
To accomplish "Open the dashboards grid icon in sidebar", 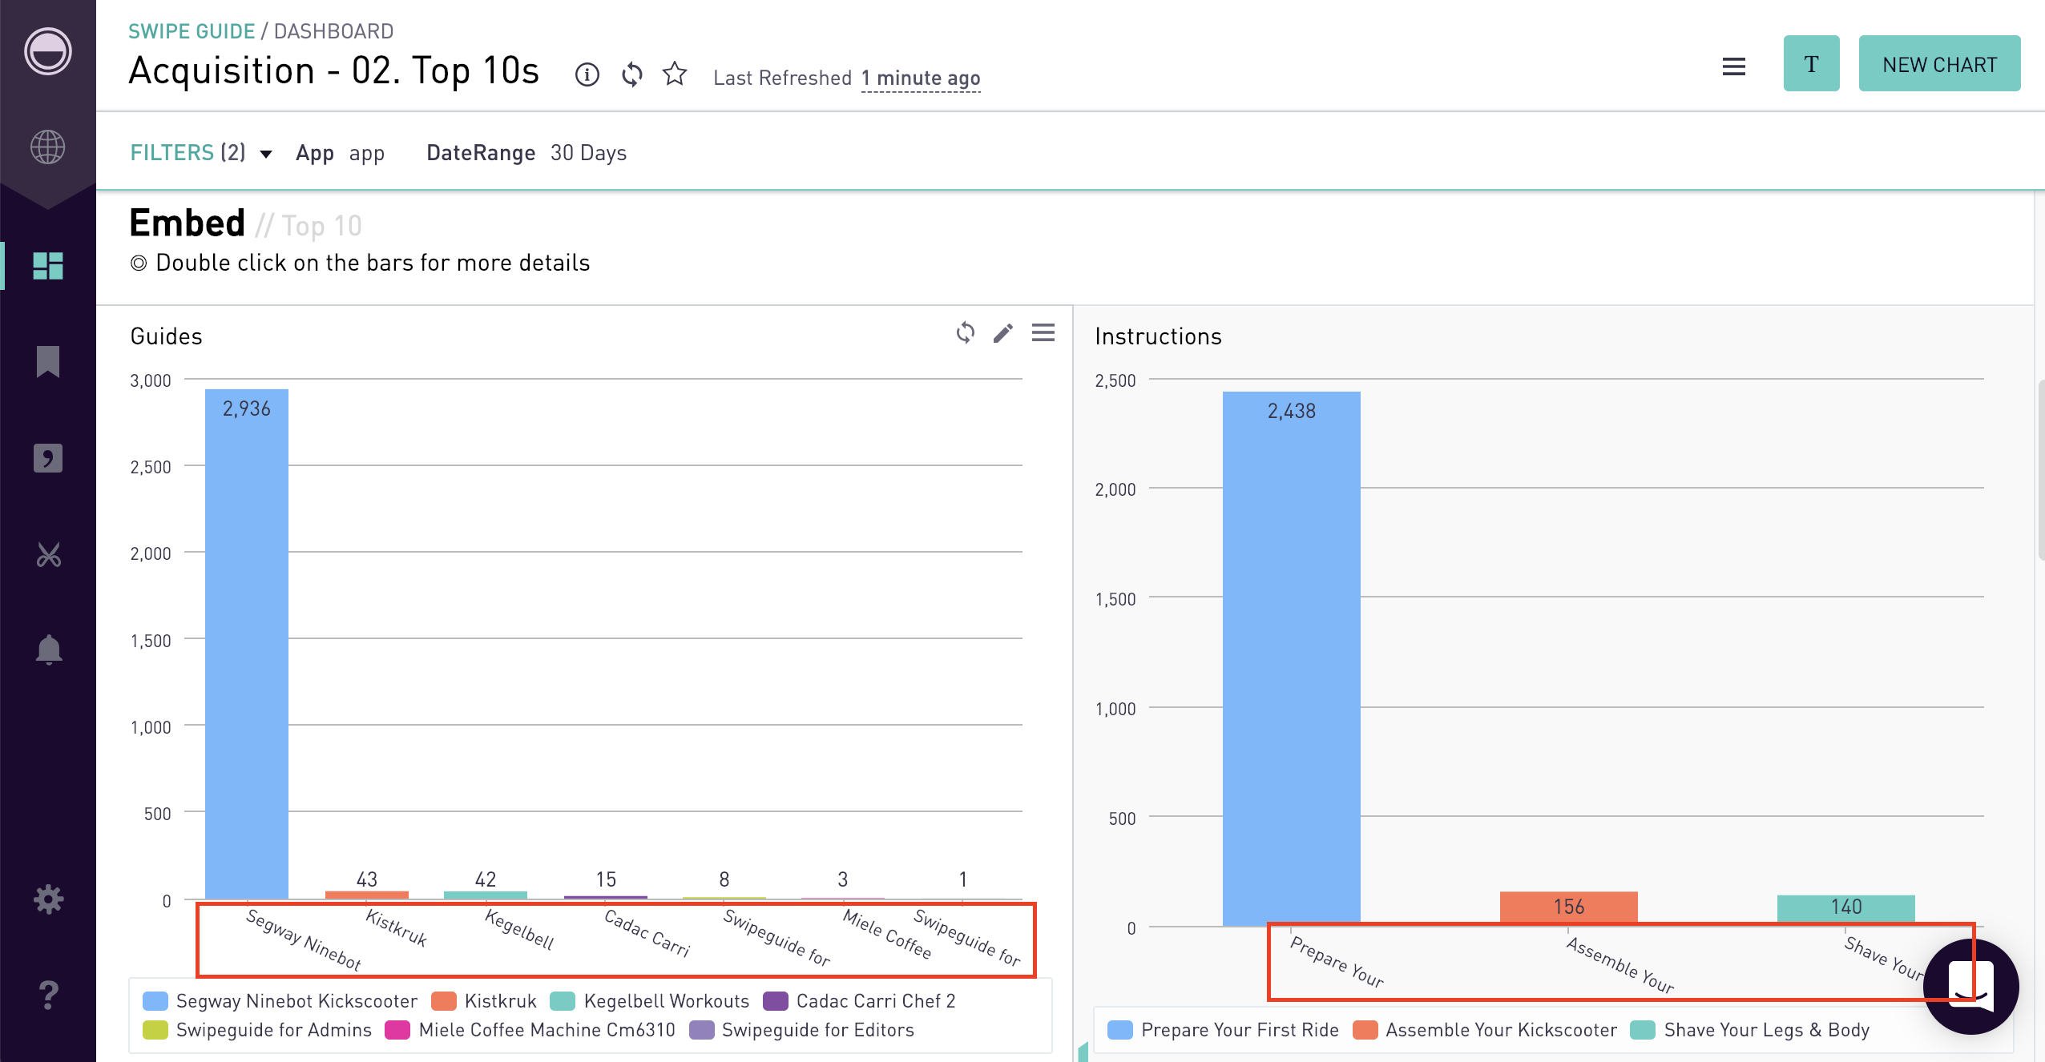I will point(47,265).
